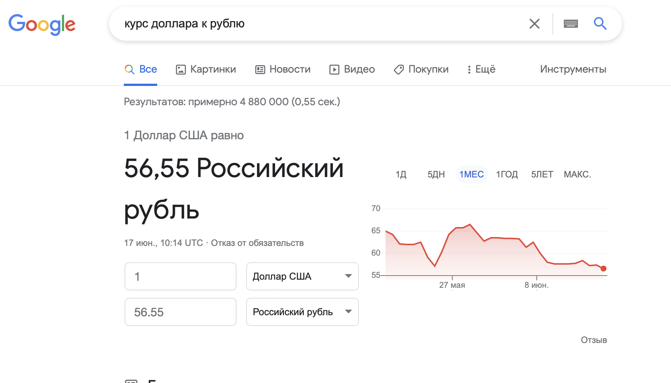Select the Все results tab

coord(141,69)
